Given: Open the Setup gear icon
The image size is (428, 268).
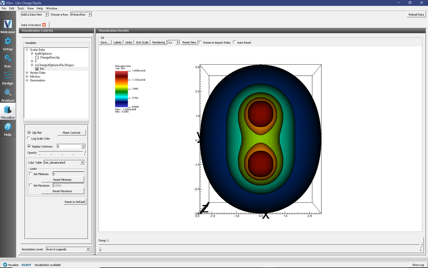Looking at the screenshot, I should coord(8,42).
